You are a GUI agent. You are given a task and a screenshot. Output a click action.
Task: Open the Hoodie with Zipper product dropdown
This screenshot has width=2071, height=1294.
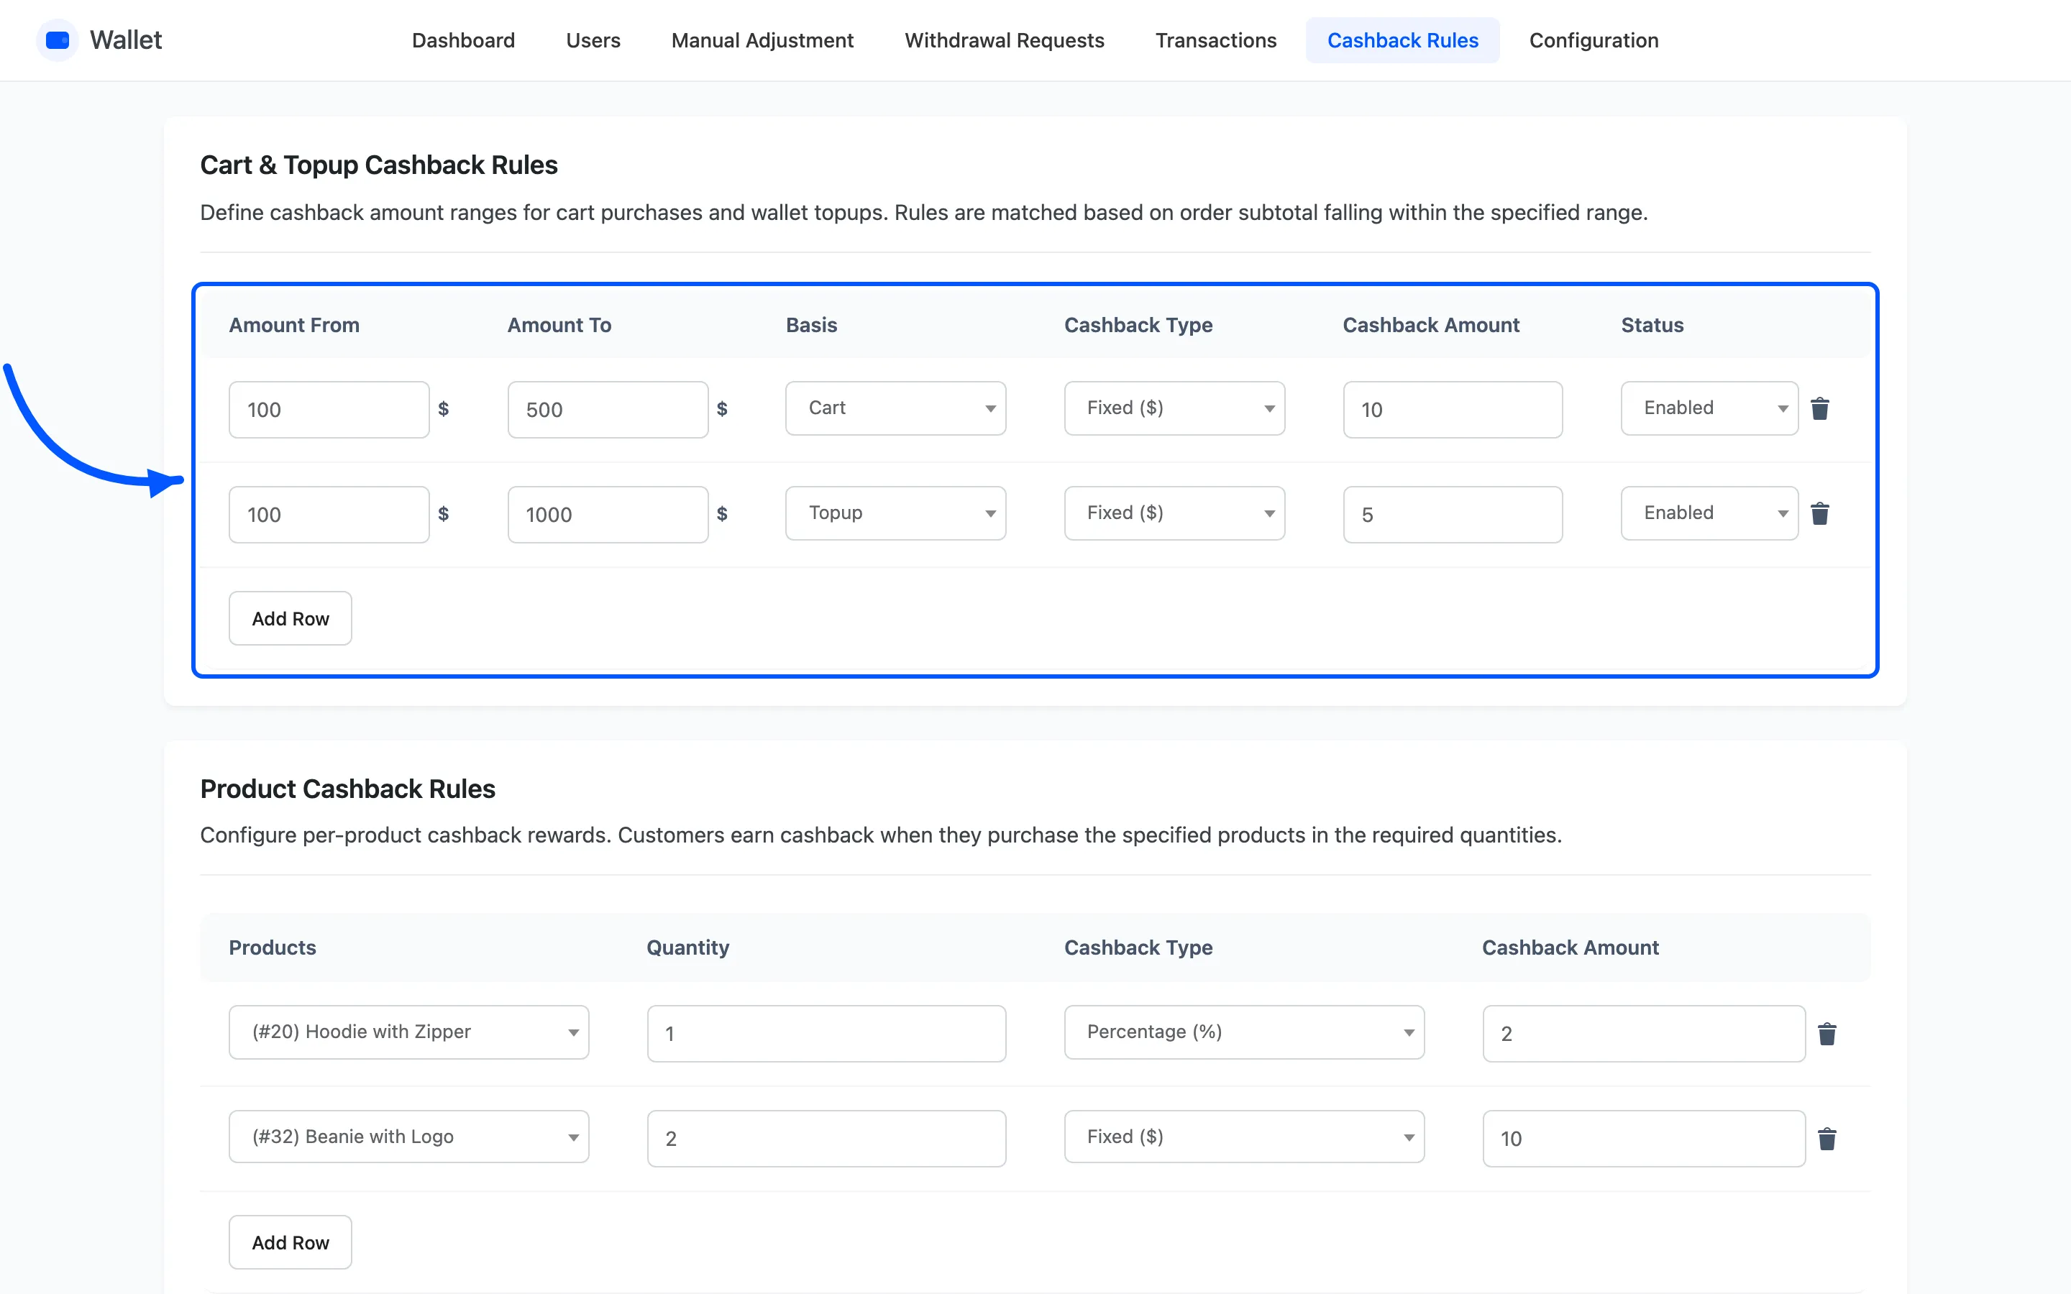(x=409, y=1032)
